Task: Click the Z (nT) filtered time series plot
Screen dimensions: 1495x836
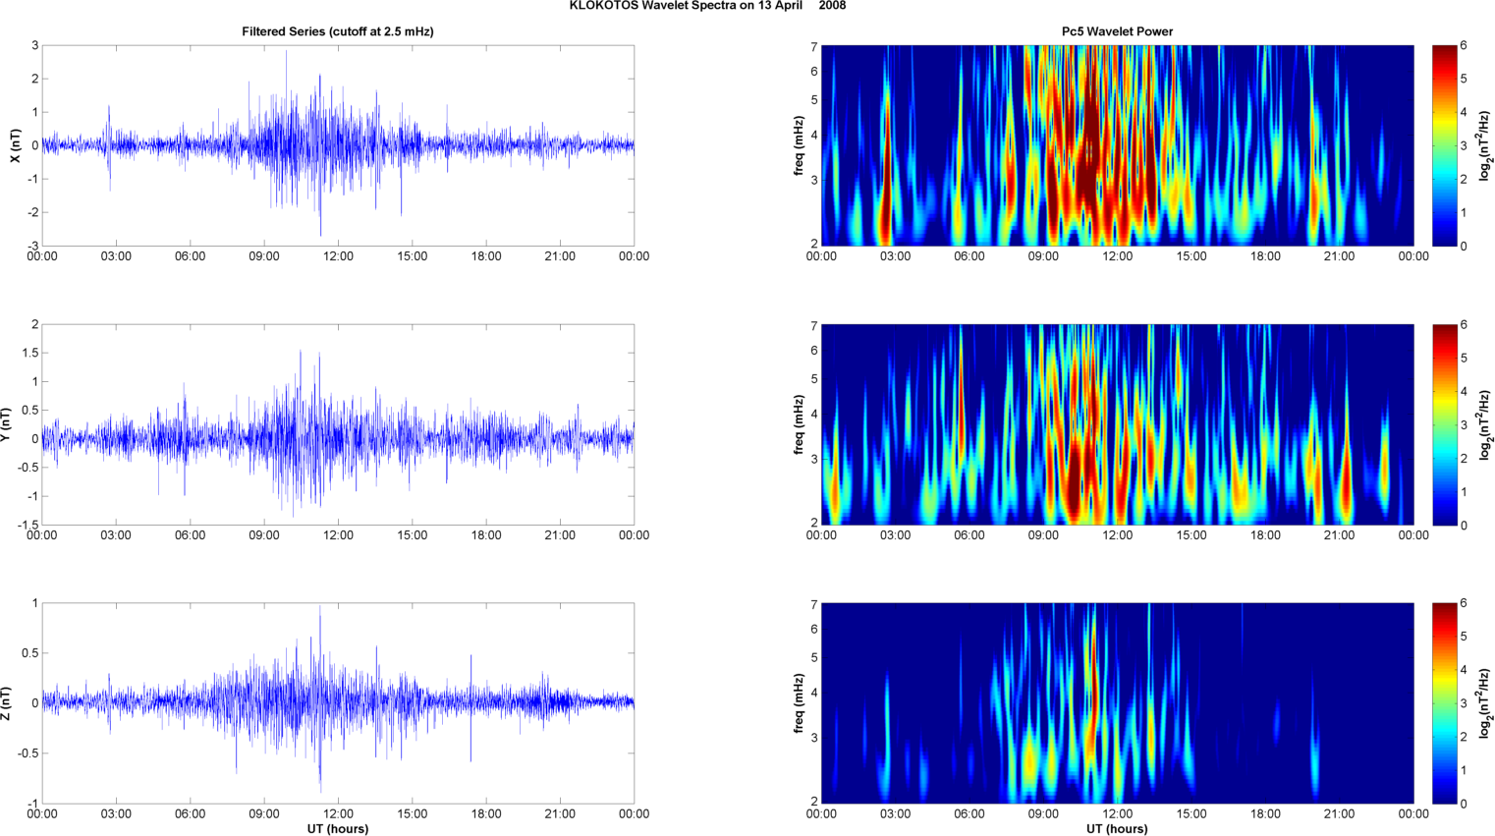Action: point(338,703)
